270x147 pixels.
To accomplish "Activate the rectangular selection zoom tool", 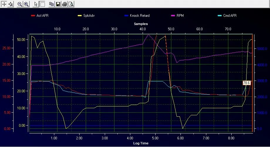I will [x=43, y=4].
